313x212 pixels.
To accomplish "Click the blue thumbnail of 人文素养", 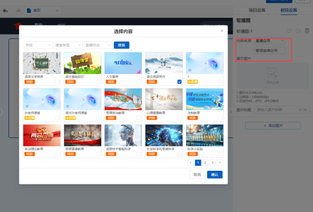I will coord(123,63).
